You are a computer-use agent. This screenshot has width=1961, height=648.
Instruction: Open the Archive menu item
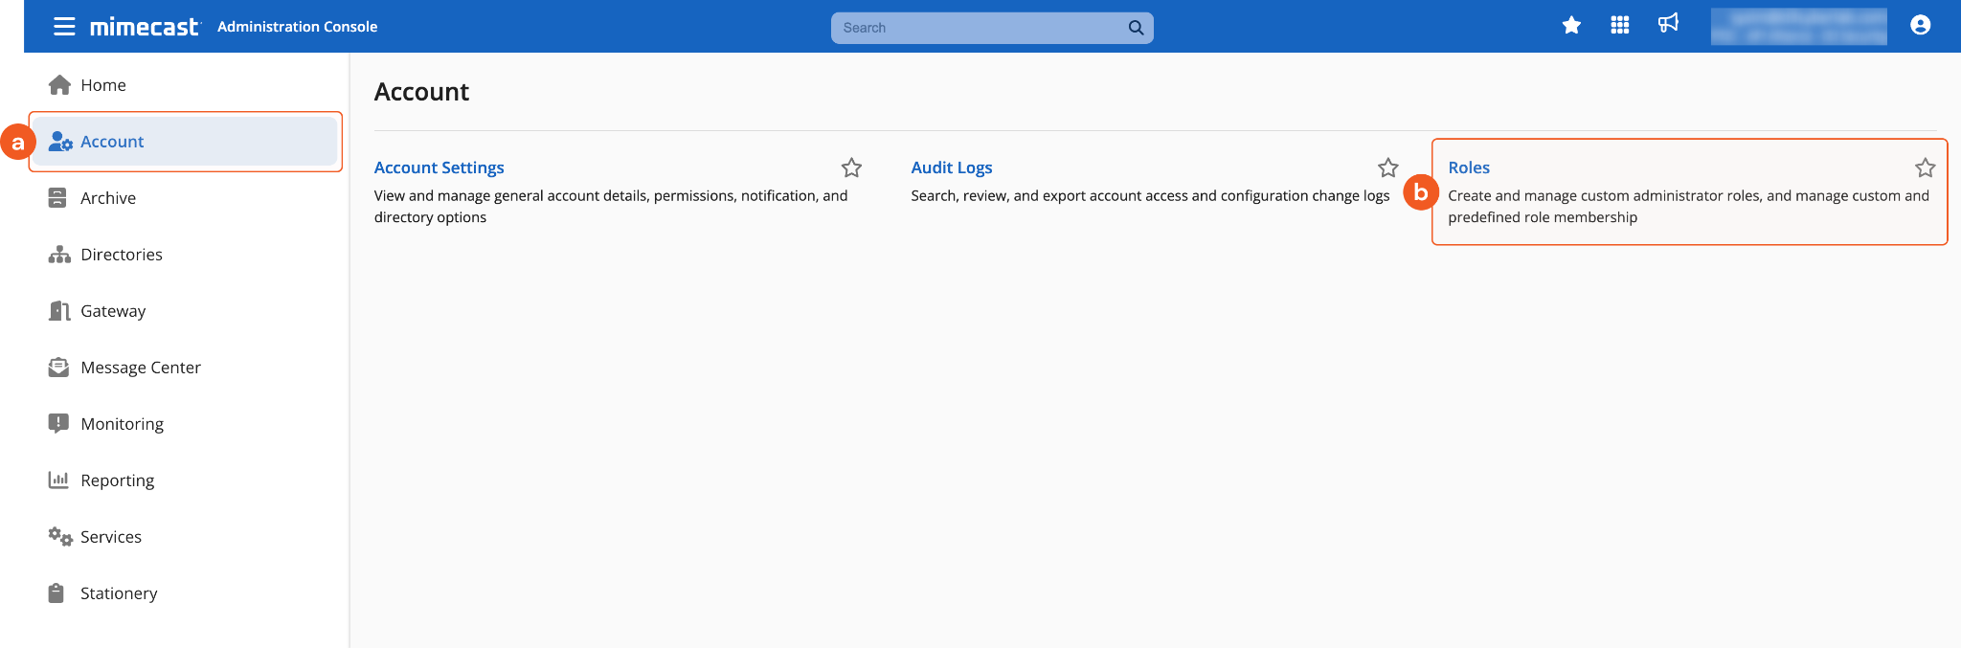(108, 198)
